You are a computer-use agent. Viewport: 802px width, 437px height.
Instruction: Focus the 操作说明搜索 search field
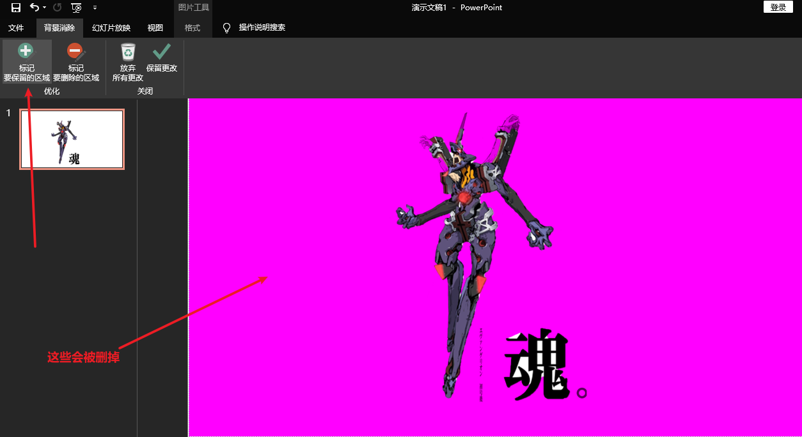(262, 28)
